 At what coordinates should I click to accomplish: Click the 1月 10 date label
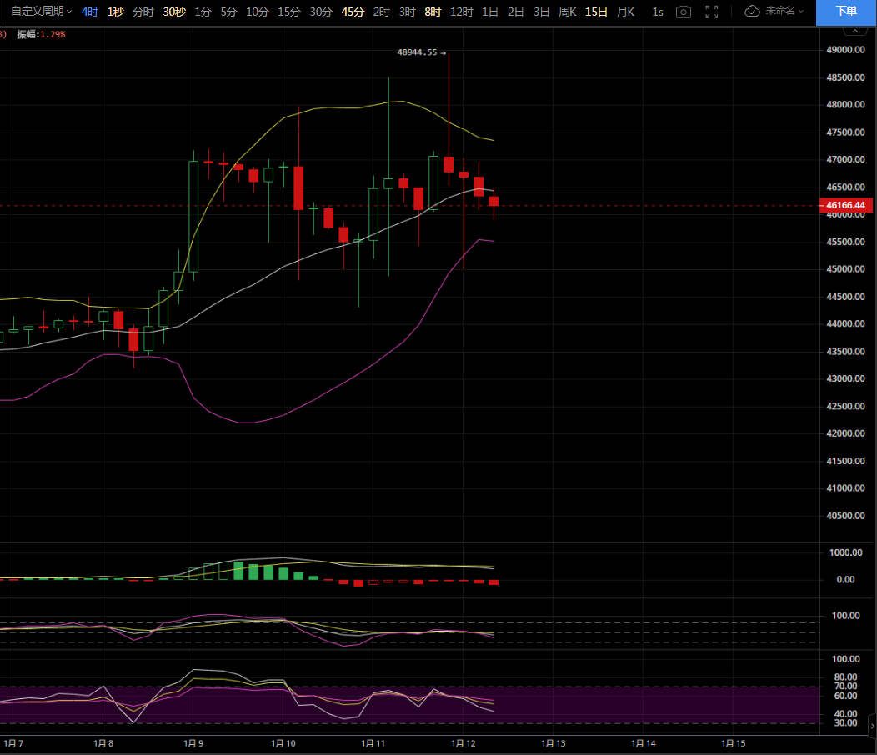coord(283,743)
